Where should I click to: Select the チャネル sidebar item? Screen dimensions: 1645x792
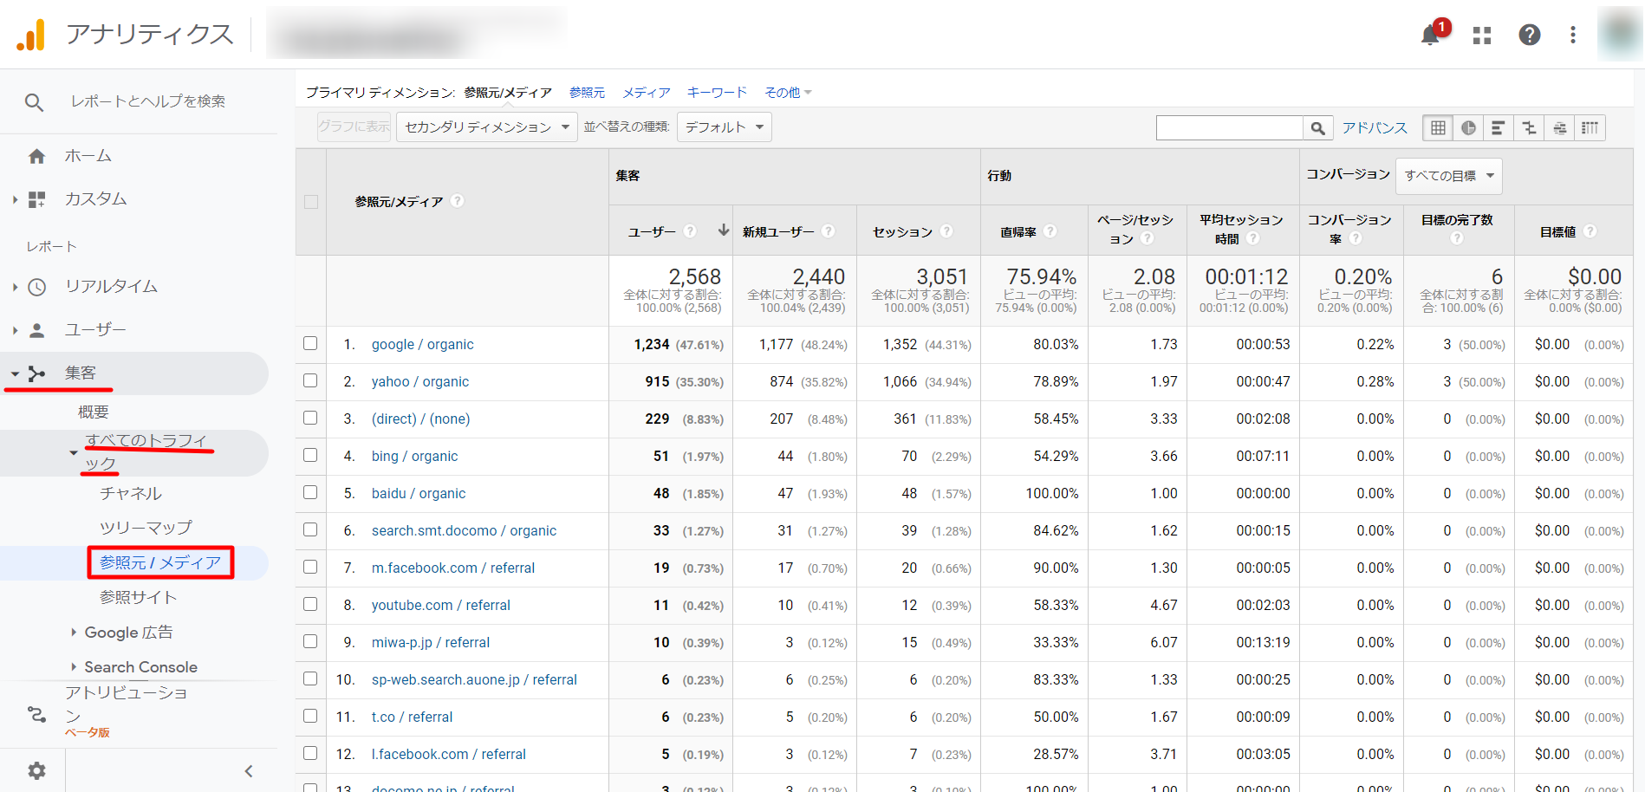coord(131,494)
